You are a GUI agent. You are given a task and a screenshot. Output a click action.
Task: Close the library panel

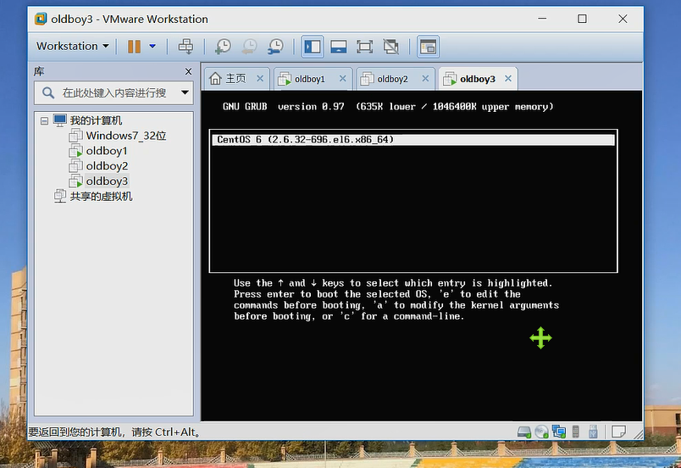click(x=188, y=71)
